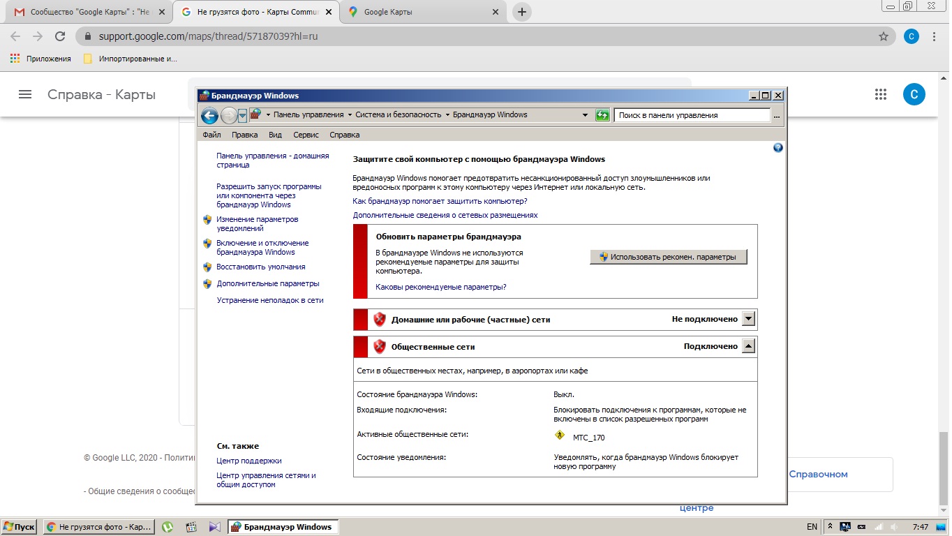Click red shield icon of Общественные сети

click(379, 347)
